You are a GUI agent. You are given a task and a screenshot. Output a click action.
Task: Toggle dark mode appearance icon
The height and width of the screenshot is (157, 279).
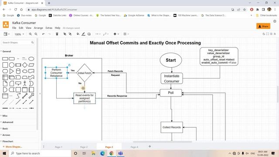coord(264,34)
